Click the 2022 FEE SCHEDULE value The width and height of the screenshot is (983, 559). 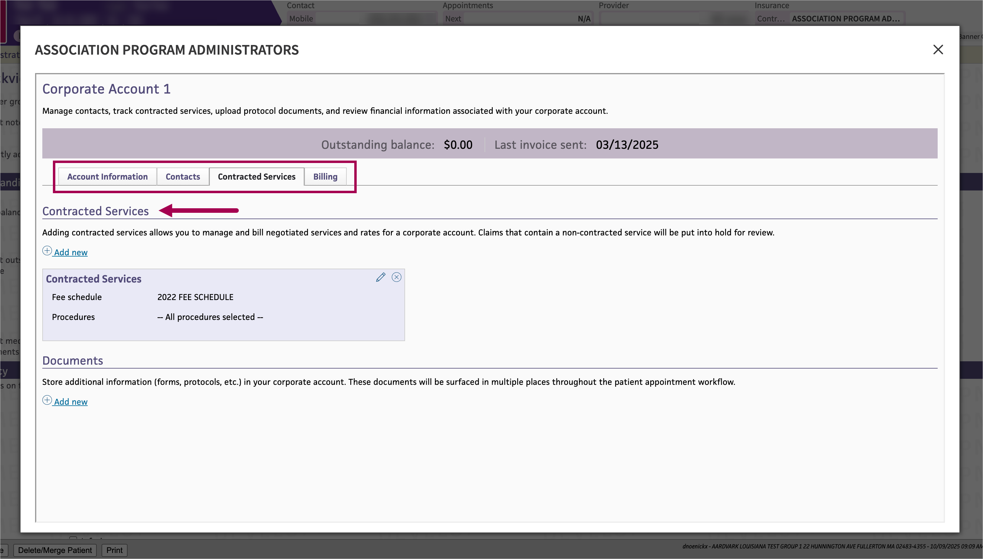coord(195,297)
